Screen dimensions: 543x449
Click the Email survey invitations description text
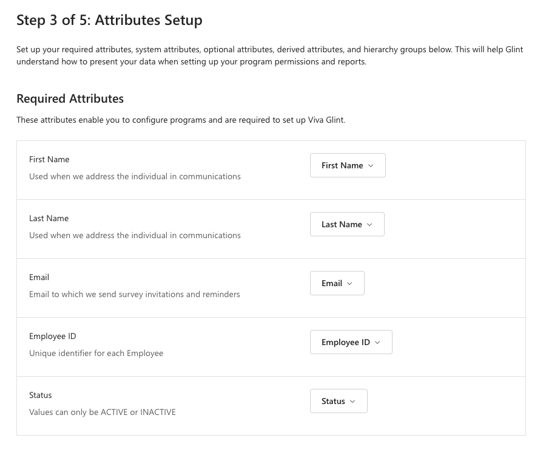[x=135, y=293]
